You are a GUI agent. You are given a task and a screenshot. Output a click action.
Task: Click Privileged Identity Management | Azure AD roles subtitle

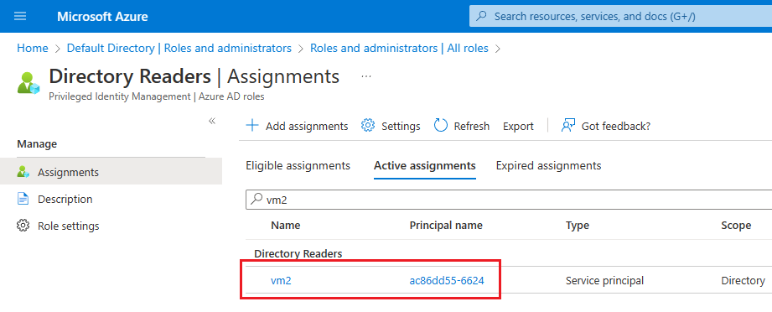pos(157,96)
